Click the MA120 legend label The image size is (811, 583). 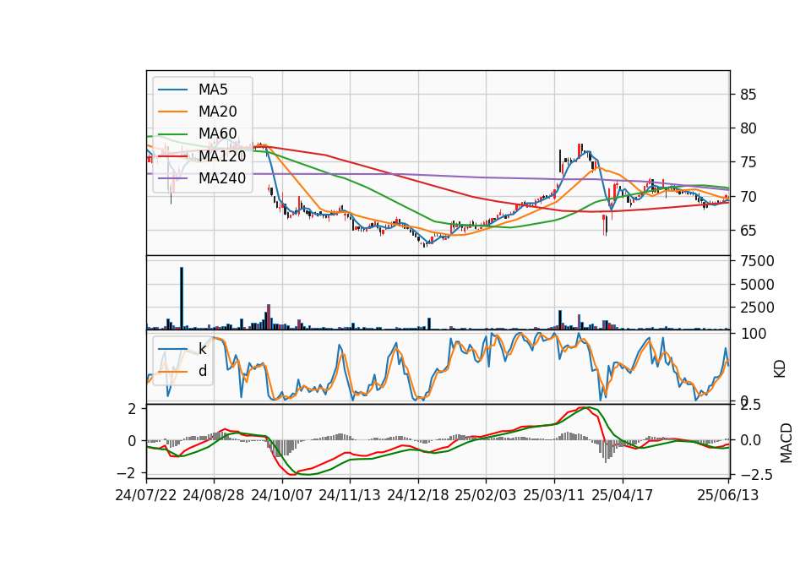pos(222,156)
